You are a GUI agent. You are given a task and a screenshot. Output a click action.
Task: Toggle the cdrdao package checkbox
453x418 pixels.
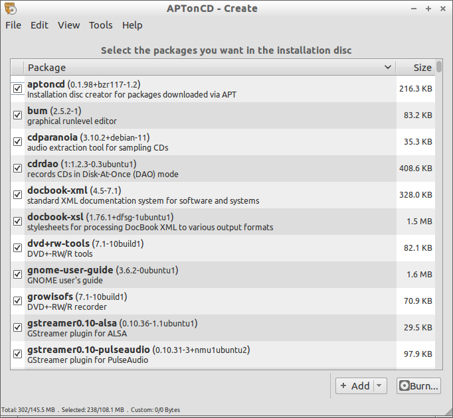point(18,168)
